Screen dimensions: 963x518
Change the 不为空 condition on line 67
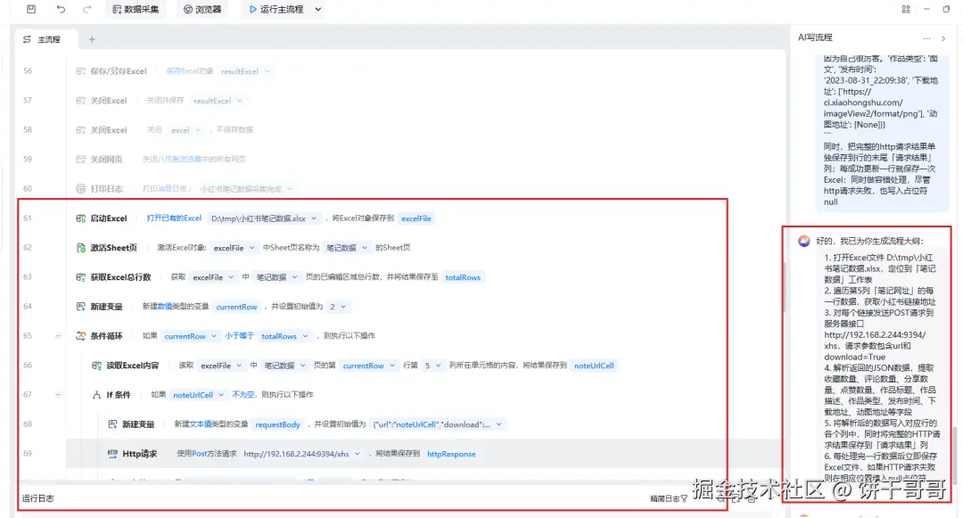click(243, 395)
